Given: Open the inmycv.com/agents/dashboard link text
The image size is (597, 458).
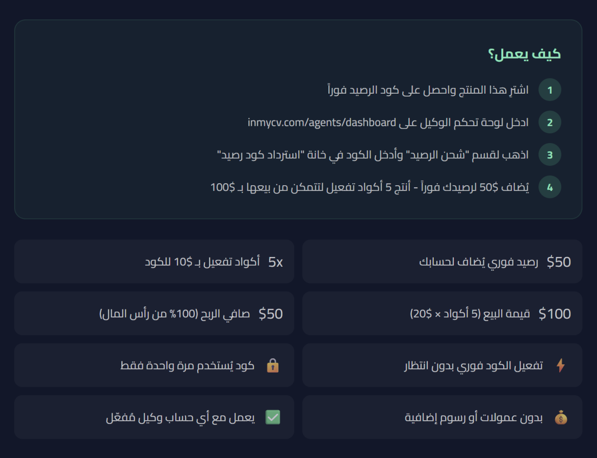Looking at the screenshot, I should pos(322,123).
